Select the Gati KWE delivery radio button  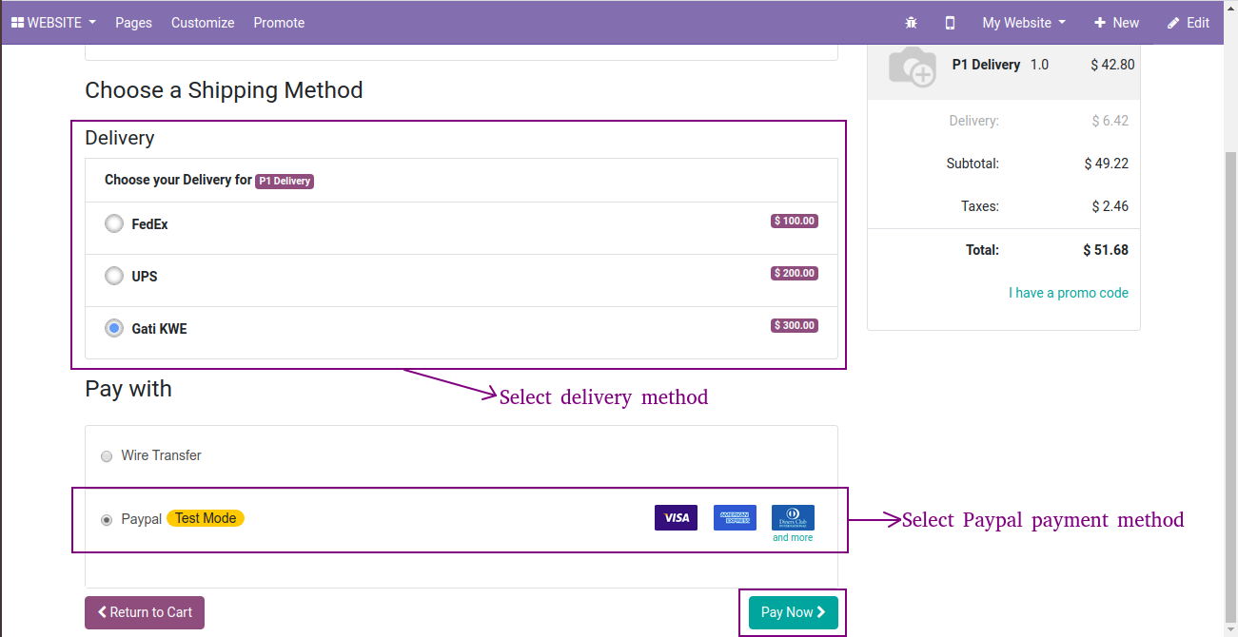(114, 329)
